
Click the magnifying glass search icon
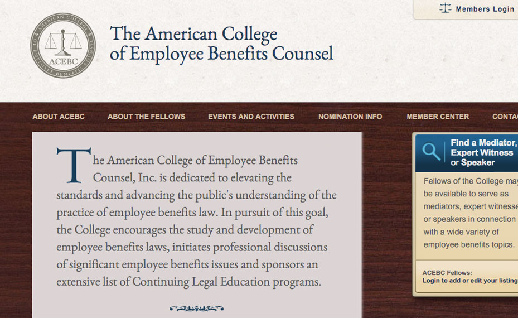click(x=431, y=152)
